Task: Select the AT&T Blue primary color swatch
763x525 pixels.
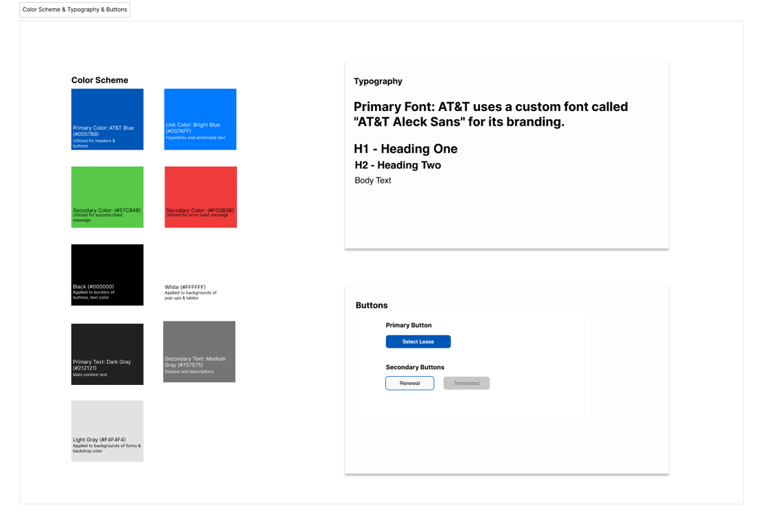Action: click(x=107, y=119)
